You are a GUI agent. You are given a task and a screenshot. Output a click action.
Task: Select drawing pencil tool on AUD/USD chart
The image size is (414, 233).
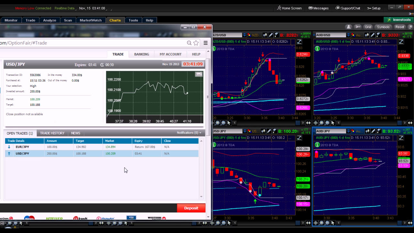pos(373,35)
